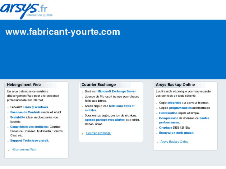Viewport: 226px width, 169px height.
Task: Click 'internet de qualité' tagline
Action: point(39,15)
